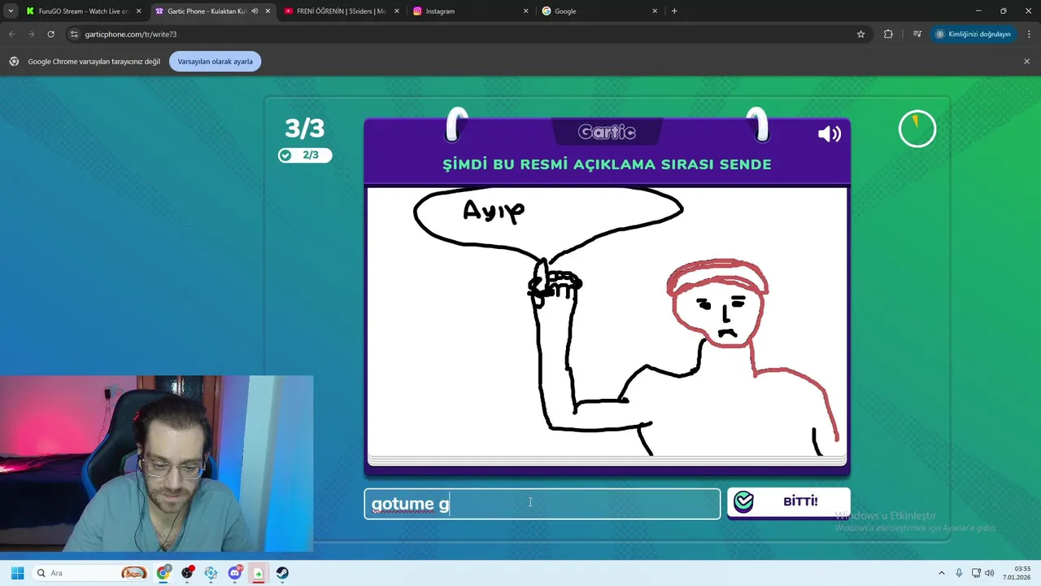Click the description text input field
1041x586 pixels.
pos(542,504)
